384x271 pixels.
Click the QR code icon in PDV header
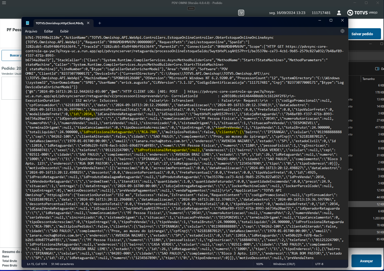point(241,13)
